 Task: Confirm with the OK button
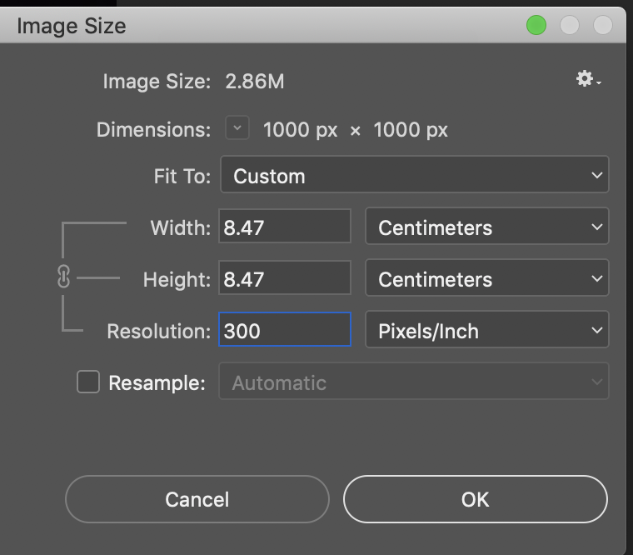pyautogui.click(x=475, y=499)
